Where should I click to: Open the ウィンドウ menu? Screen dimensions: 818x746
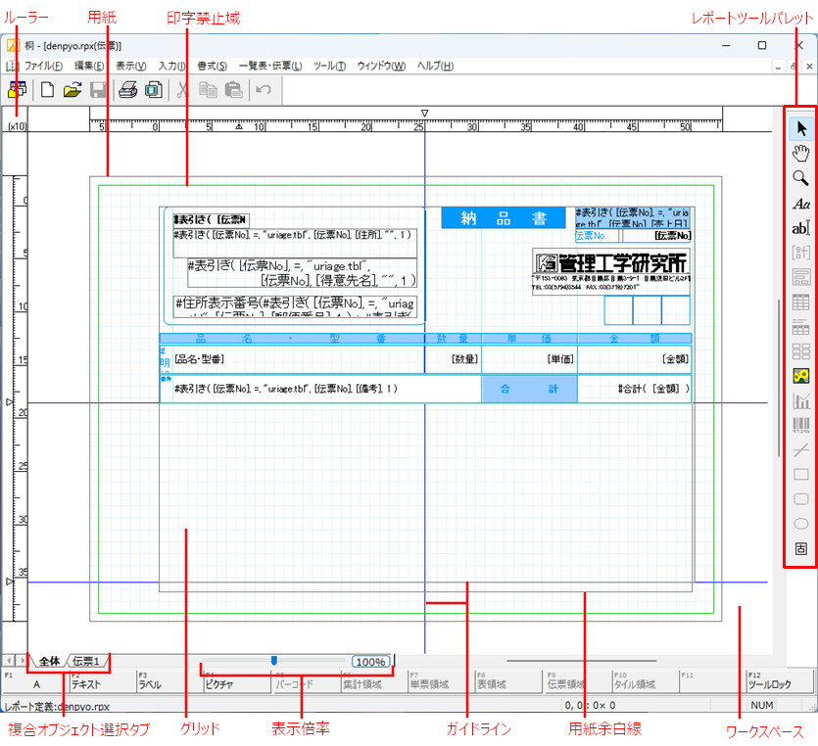point(381,66)
